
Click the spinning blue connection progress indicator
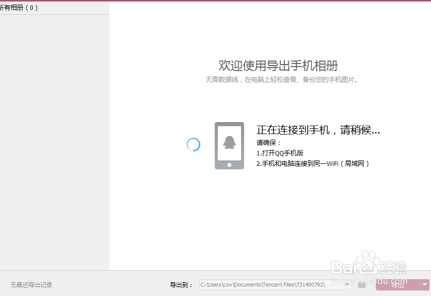(x=193, y=145)
